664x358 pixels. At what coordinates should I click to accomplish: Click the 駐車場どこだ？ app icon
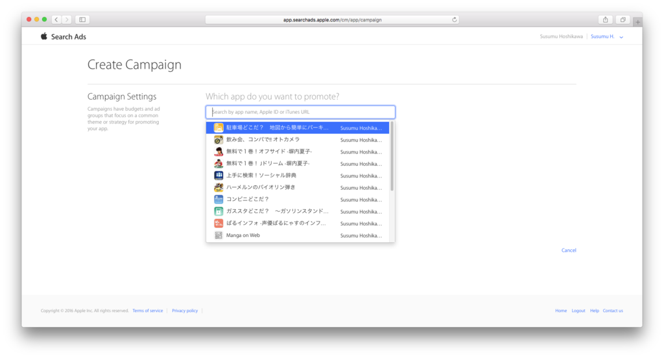pos(219,128)
